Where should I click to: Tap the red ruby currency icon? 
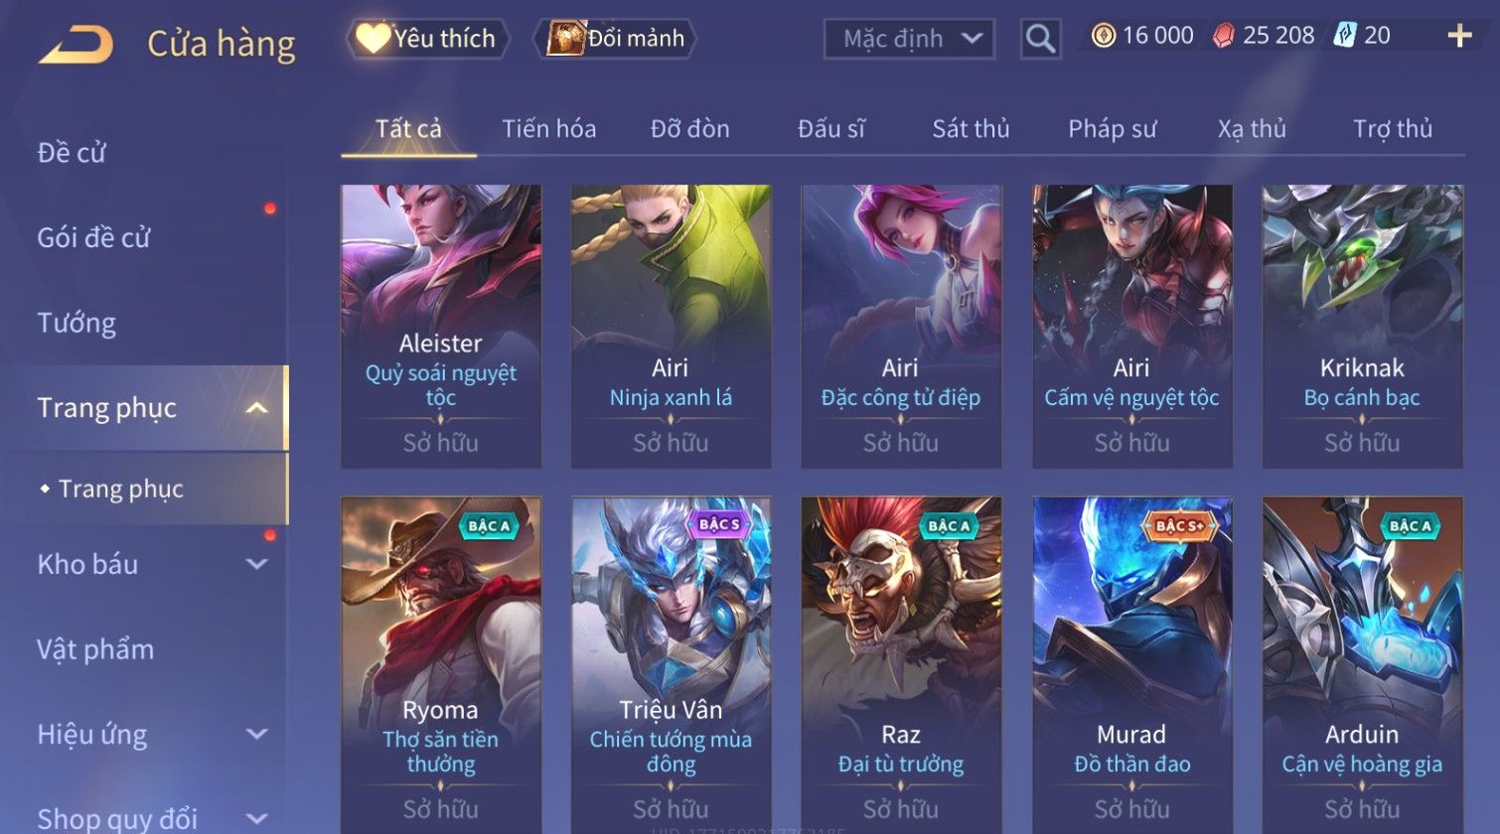point(1224,36)
